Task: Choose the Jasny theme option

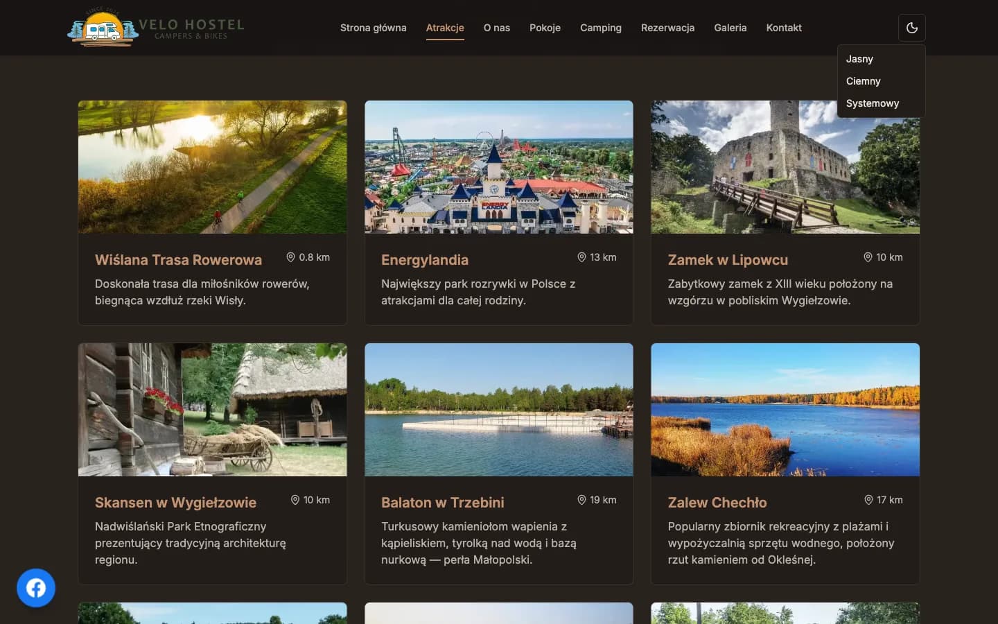Action: (x=881, y=59)
